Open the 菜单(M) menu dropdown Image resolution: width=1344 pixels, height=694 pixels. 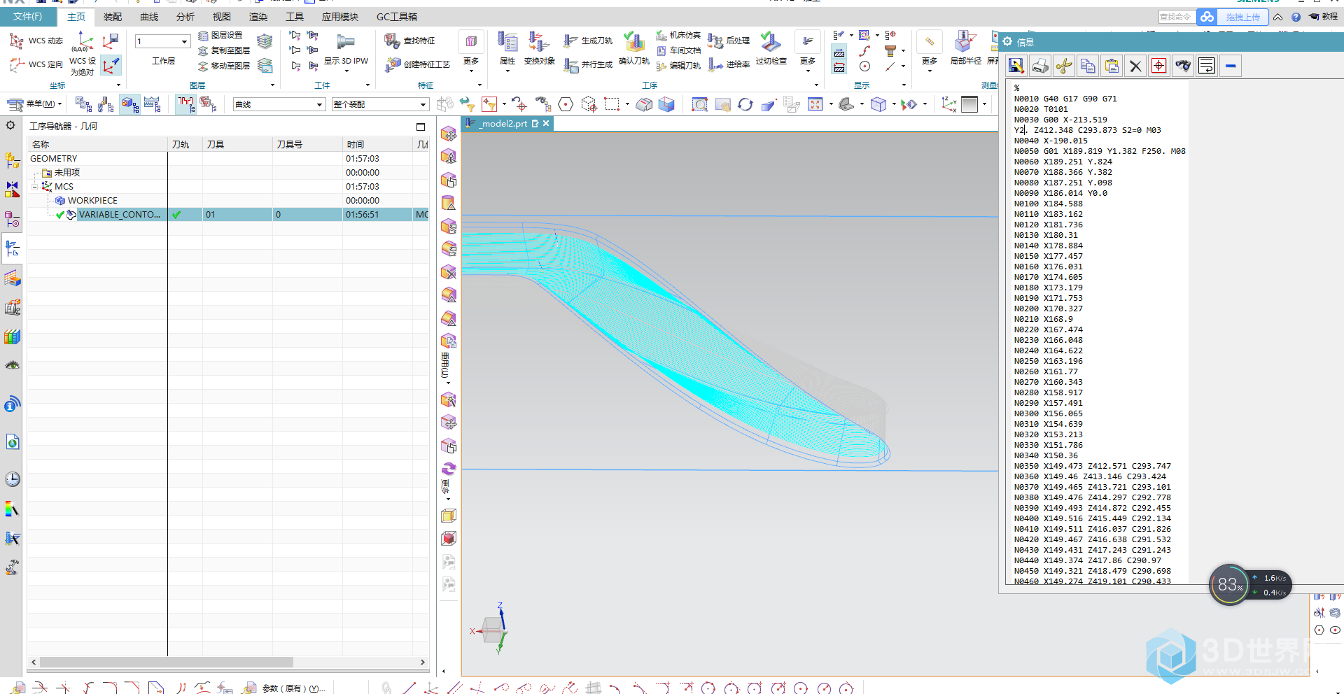pos(35,104)
